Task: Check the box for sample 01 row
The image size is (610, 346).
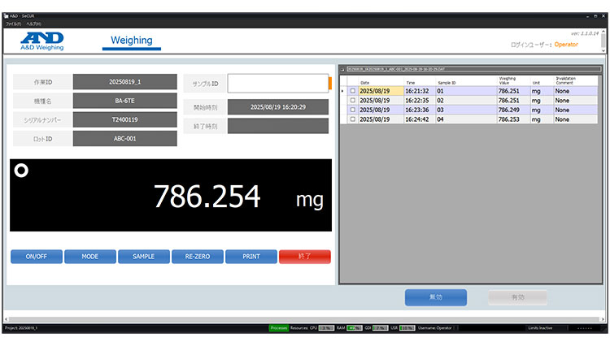Action: 352,91
